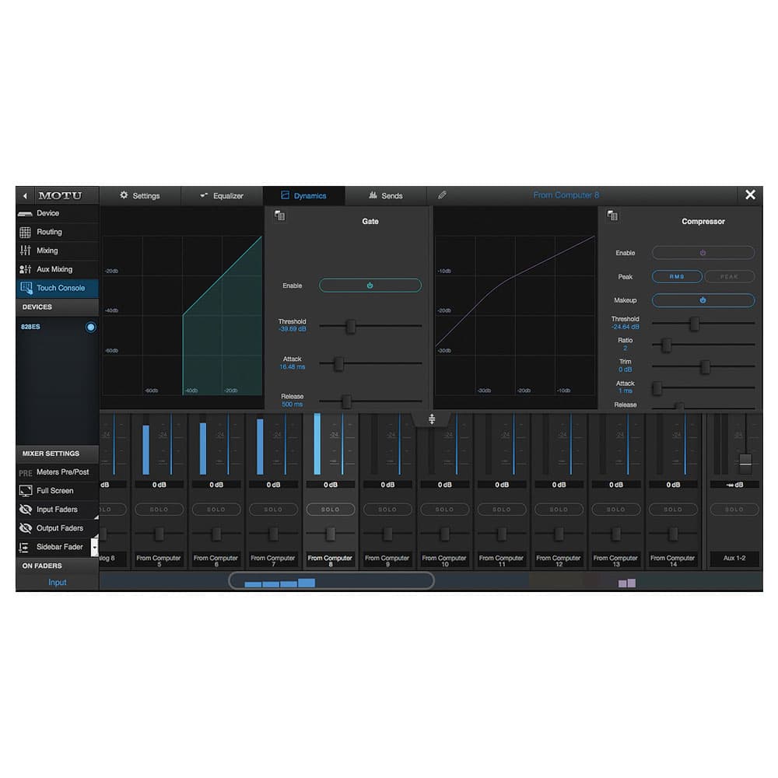Solo the From Computer 10 channel
The image size is (778, 778).
(x=444, y=510)
